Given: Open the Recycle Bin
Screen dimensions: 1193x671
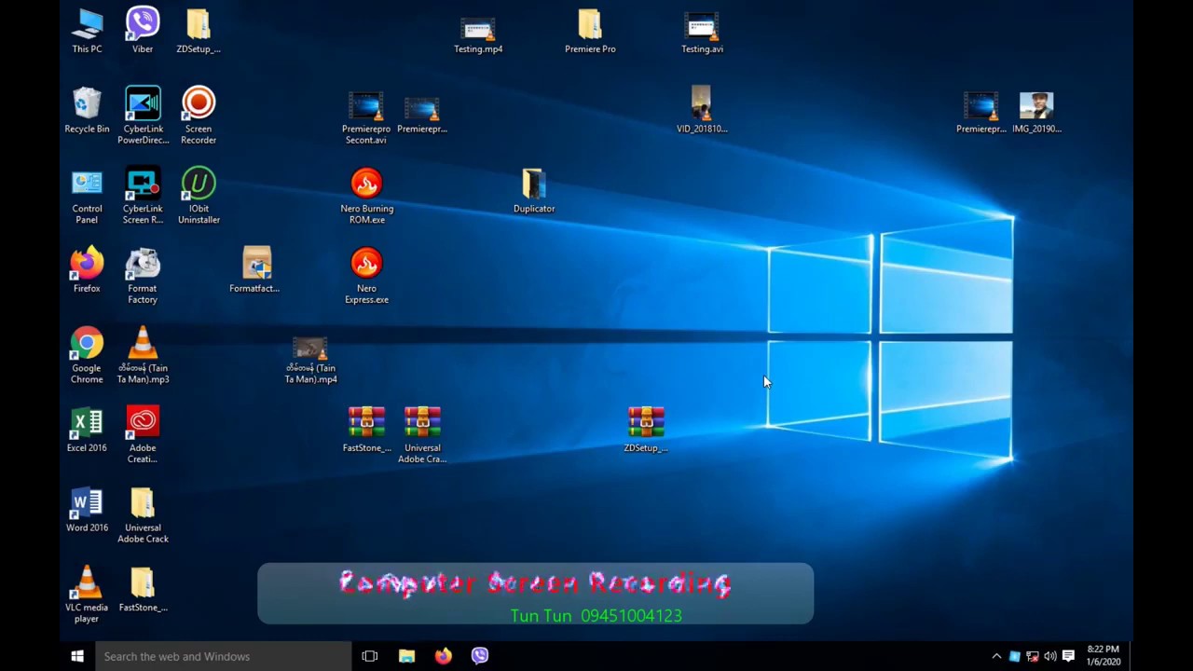Looking at the screenshot, I should [87, 110].
